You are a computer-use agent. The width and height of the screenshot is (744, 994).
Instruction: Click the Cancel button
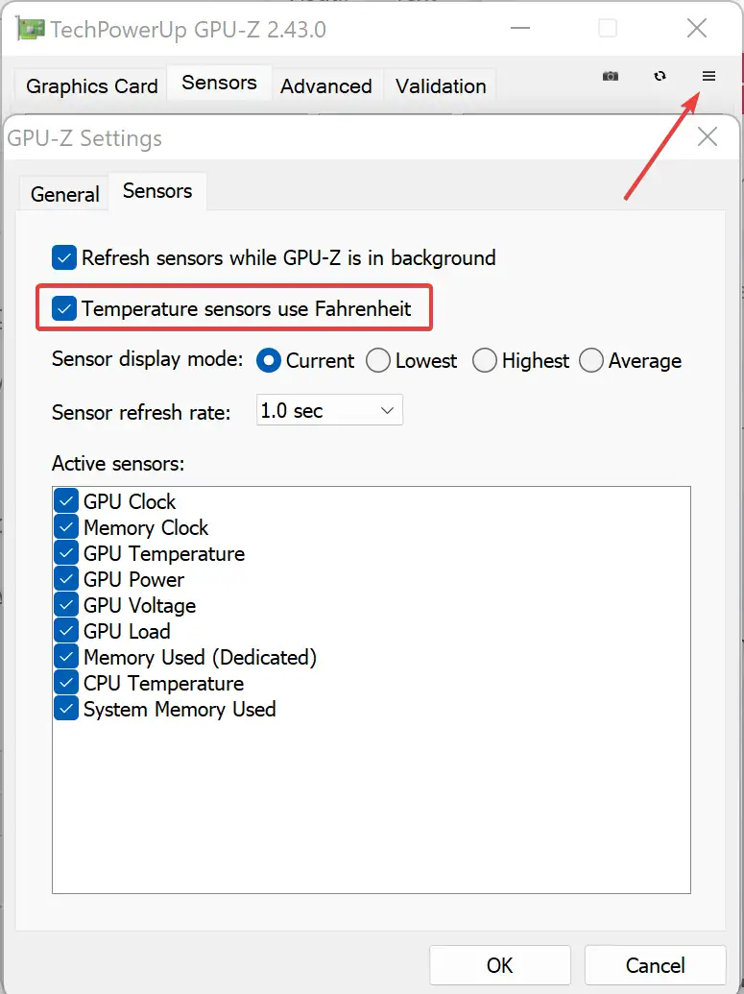[655, 965]
